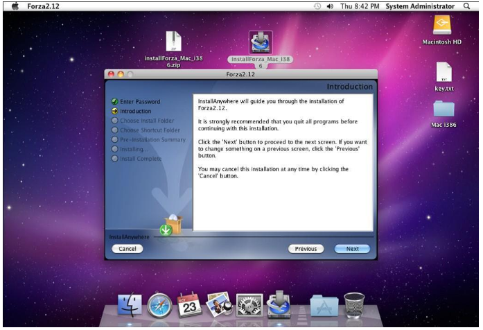Screen dimensions: 483x330
Task: Click the installer icon in the Dock
Action: (x=279, y=304)
